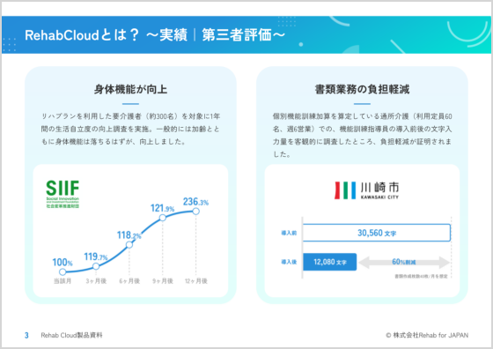
Task: Select the 236.3% data point marker
Action: (195, 212)
